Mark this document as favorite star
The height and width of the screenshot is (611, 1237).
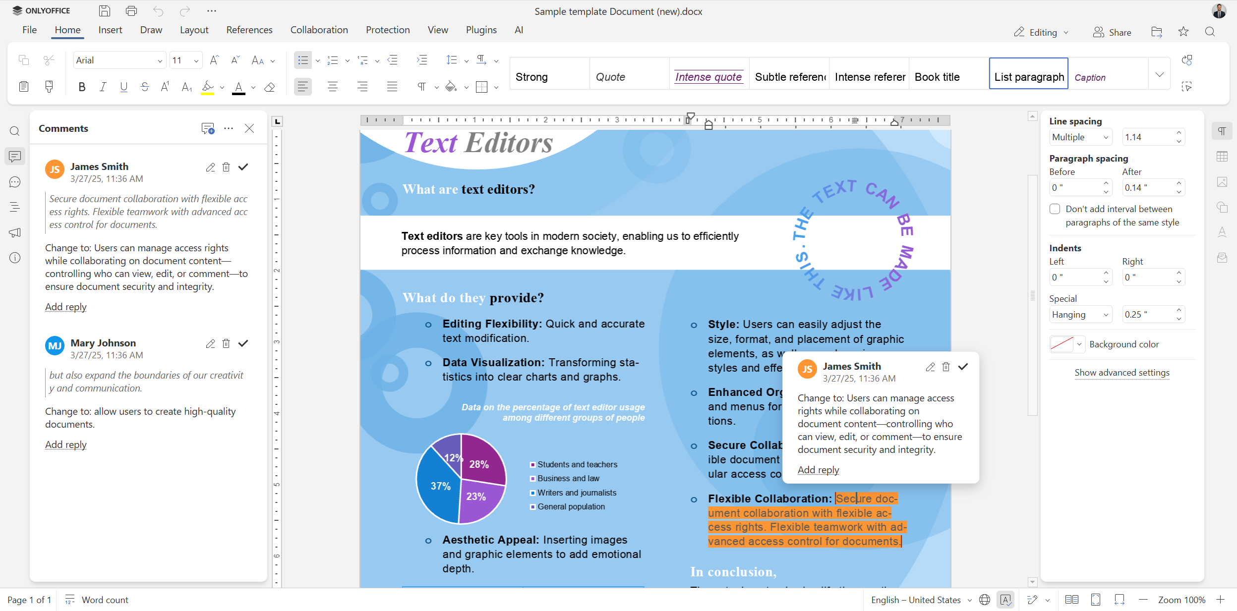1183,32
